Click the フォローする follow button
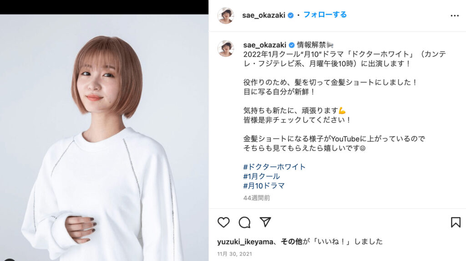Screen dimensions: 466x261 (325, 15)
